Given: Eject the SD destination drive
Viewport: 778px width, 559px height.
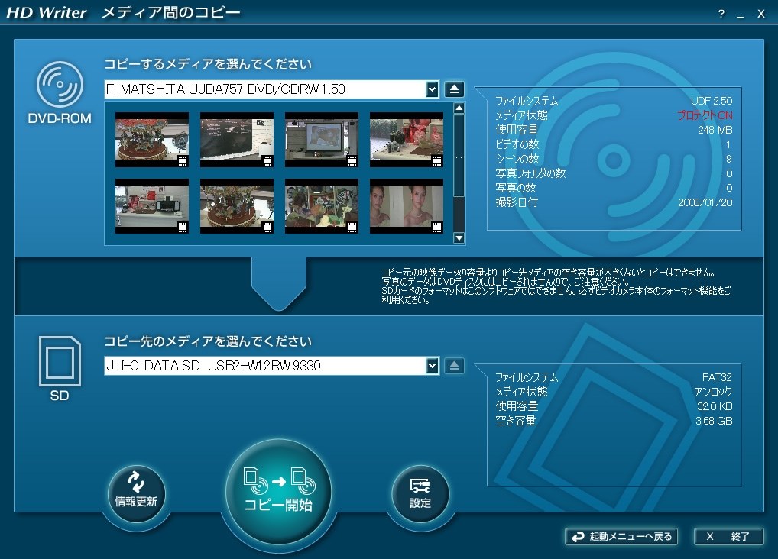Looking at the screenshot, I should pyautogui.click(x=454, y=366).
